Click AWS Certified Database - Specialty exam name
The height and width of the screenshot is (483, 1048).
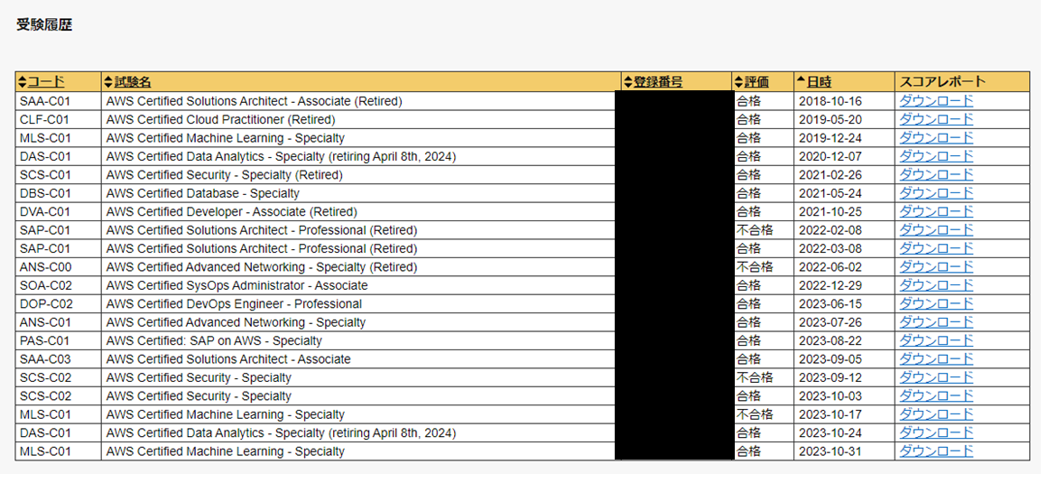click(x=202, y=193)
